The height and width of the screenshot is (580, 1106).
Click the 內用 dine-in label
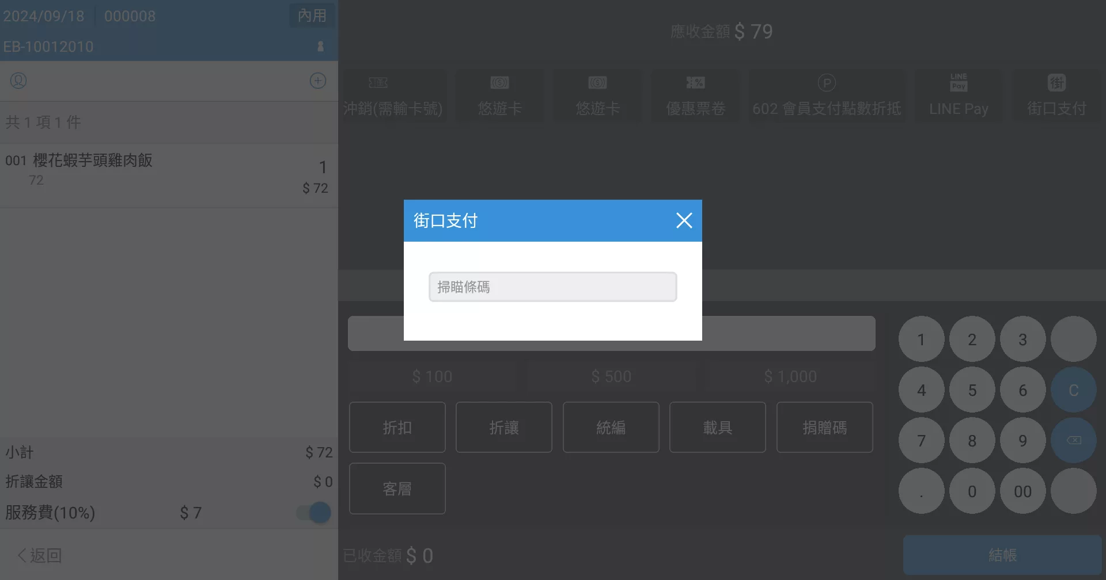click(312, 16)
